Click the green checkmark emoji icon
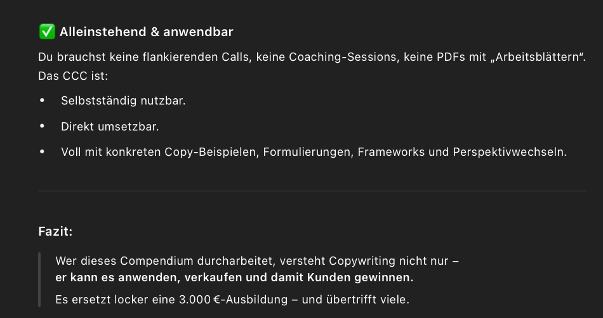The height and width of the screenshot is (318, 603). (x=47, y=32)
